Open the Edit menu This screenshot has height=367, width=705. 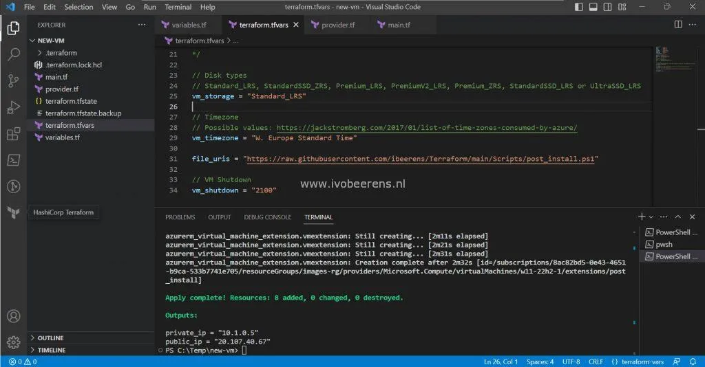coord(50,7)
